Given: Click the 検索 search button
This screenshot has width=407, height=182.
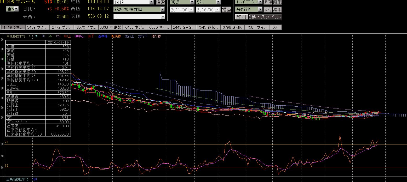Looking at the screenshot, I should coord(160,2).
